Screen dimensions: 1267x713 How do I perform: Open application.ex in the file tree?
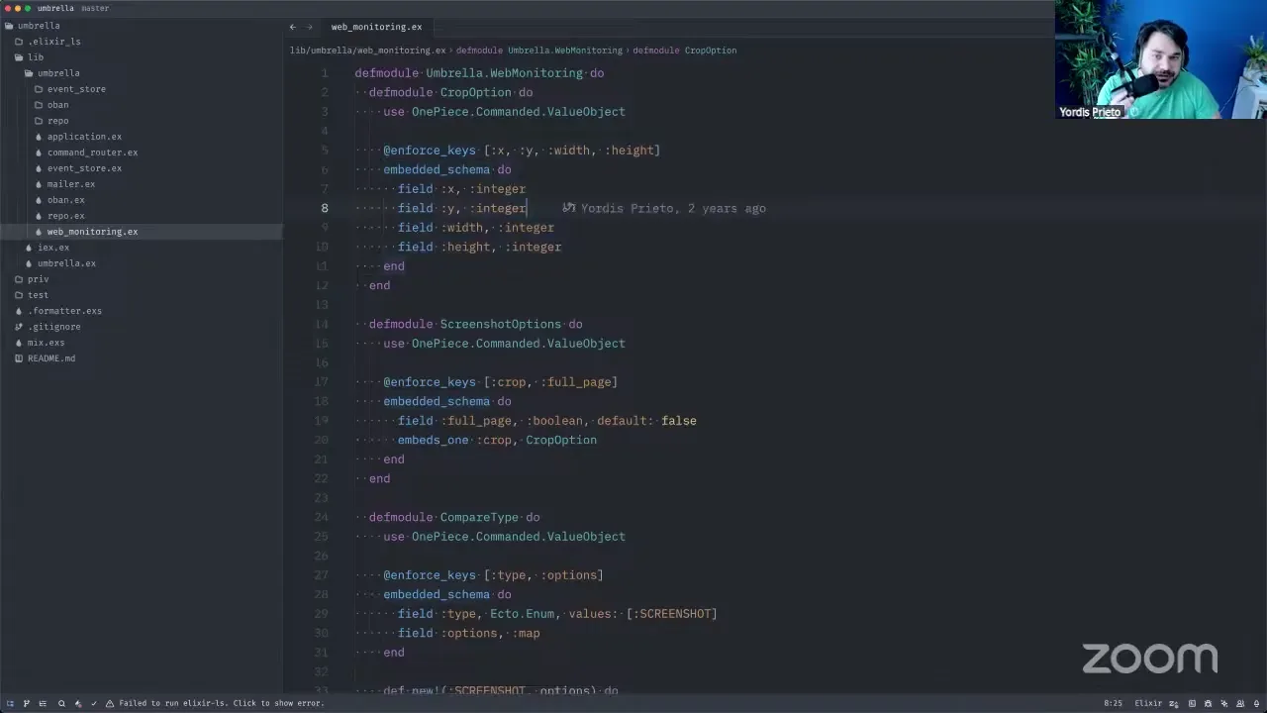(84, 137)
